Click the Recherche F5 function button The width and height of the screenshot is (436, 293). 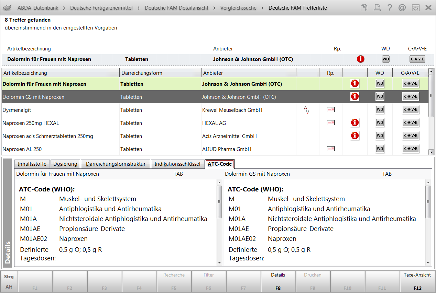tap(174, 281)
